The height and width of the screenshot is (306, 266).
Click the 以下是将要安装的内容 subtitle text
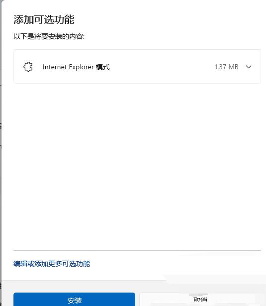tap(49, 36)
